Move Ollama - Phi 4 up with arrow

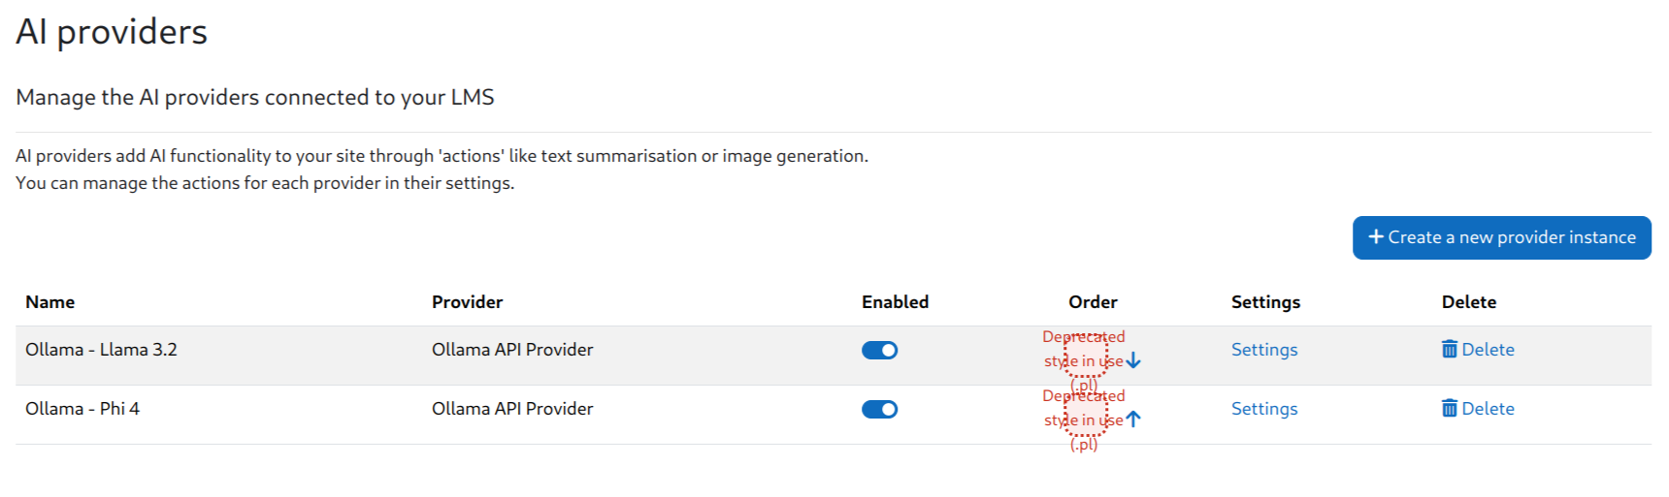(1133, 419)
